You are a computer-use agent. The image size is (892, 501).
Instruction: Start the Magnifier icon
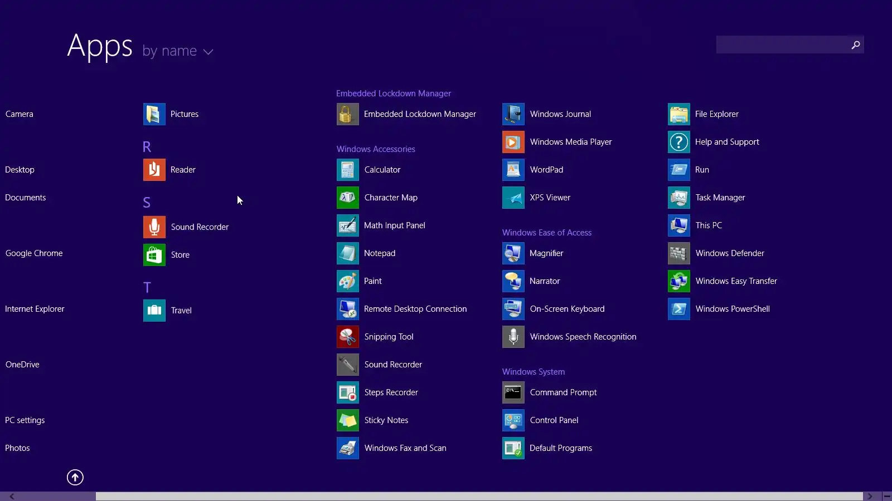(513, 253)
